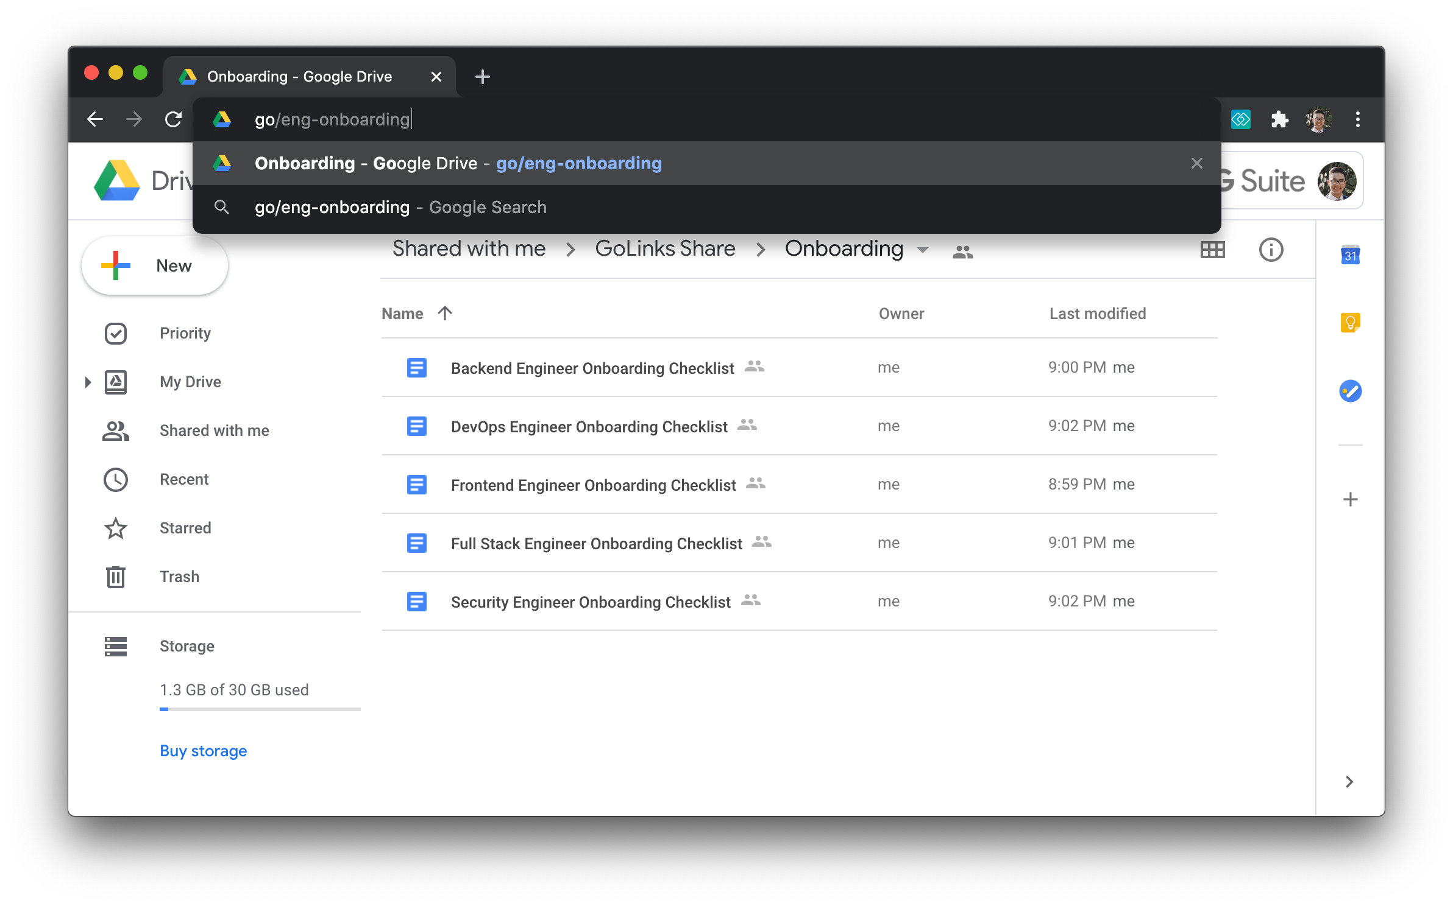The height and width of the screenshot is (906, 1453).
Task: Click the storage usage progress bar
Action: point(260,709)
